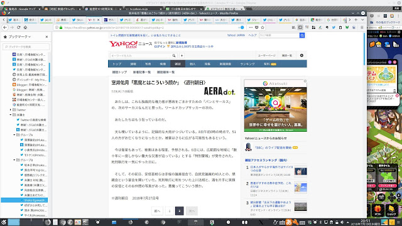Open the 新着記事一覧 sub-navigation link
402x226 pixels.
coord(142,72)
